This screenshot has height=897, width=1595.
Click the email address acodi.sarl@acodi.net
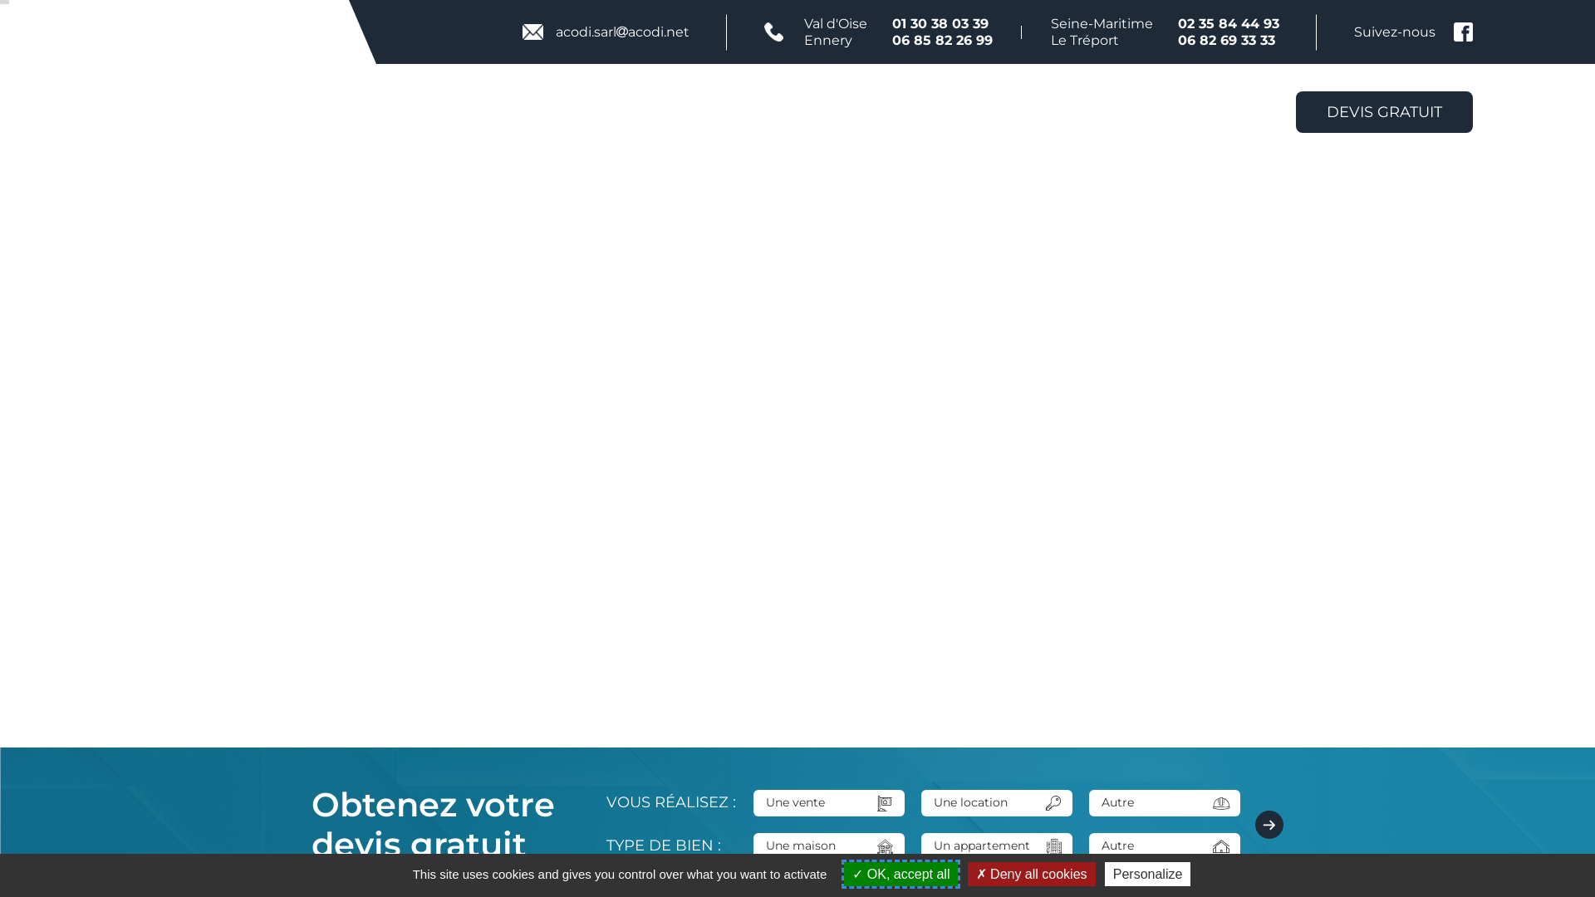621,32
